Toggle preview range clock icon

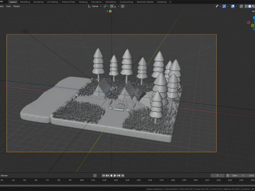[227, 176]
